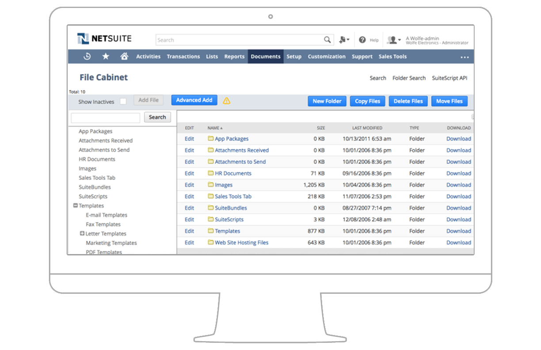Click the folder tree Search button
This screenshot has height=350, width=541.
pos(157,117)
